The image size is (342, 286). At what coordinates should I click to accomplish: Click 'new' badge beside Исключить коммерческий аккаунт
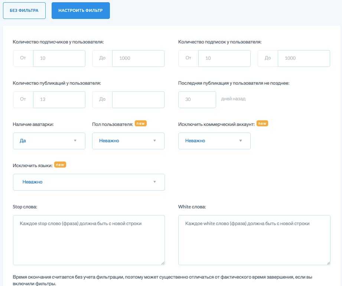(x=262, y=124)
